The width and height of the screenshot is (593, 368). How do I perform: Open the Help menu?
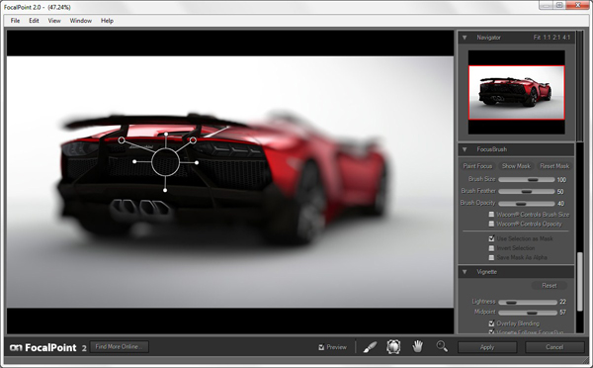click(107, 21)
